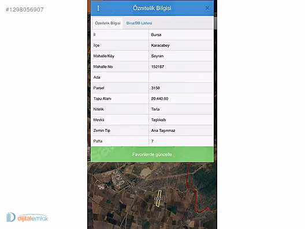This screenshot has height=229, width=305.
Task: Open the Bina/BB Listesi tab
Action: (139, 23)
